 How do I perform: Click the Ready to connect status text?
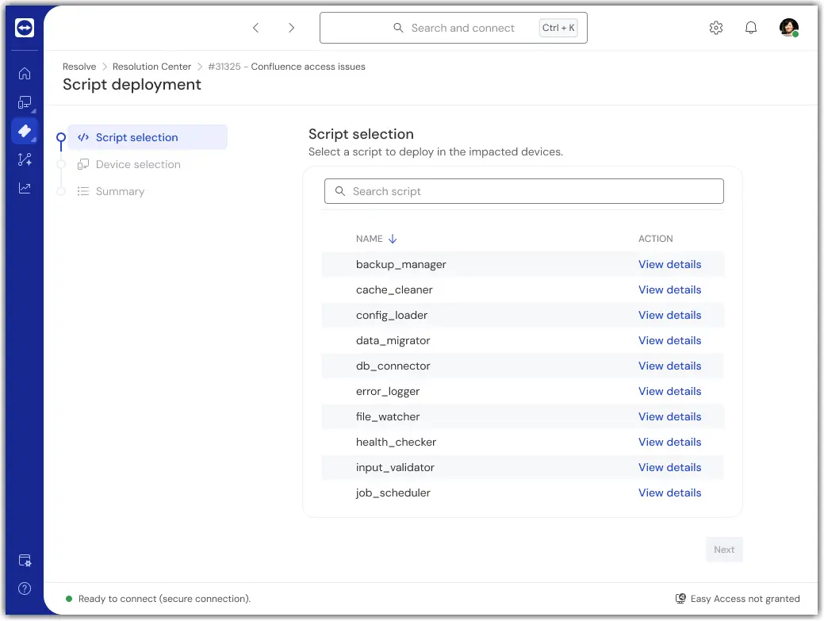tap(164, 599)
